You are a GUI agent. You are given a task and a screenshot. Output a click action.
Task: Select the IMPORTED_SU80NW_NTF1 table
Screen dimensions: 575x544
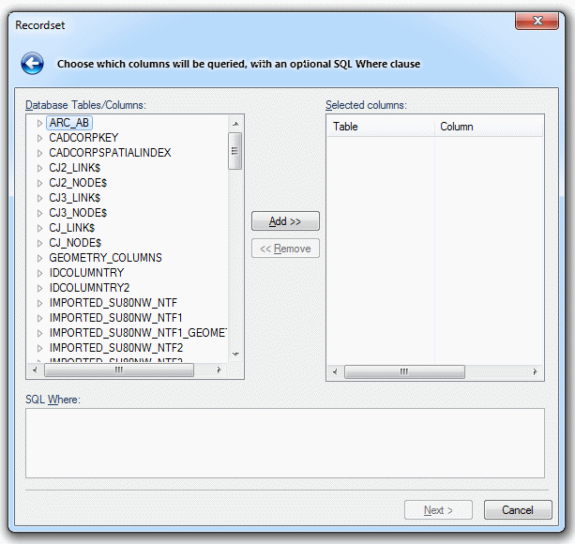(x=116, y=318)
